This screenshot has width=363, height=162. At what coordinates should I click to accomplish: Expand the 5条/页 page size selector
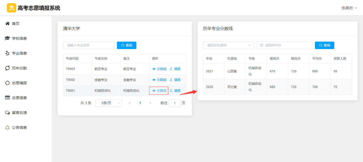108,103
